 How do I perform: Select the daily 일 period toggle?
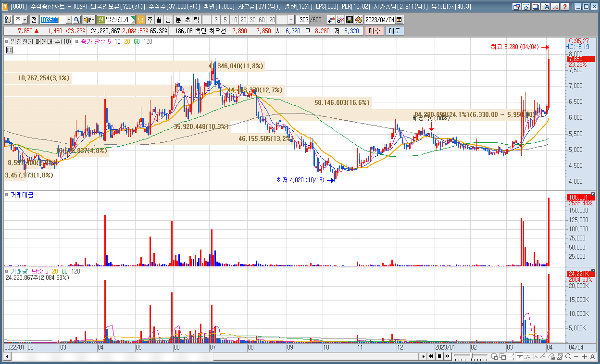click(141, 20)
